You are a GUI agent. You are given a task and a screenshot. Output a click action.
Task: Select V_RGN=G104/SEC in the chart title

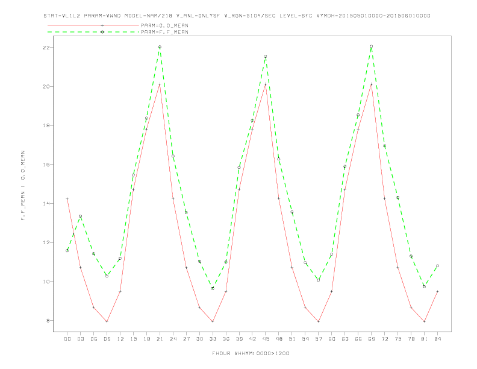pos(249,16)
